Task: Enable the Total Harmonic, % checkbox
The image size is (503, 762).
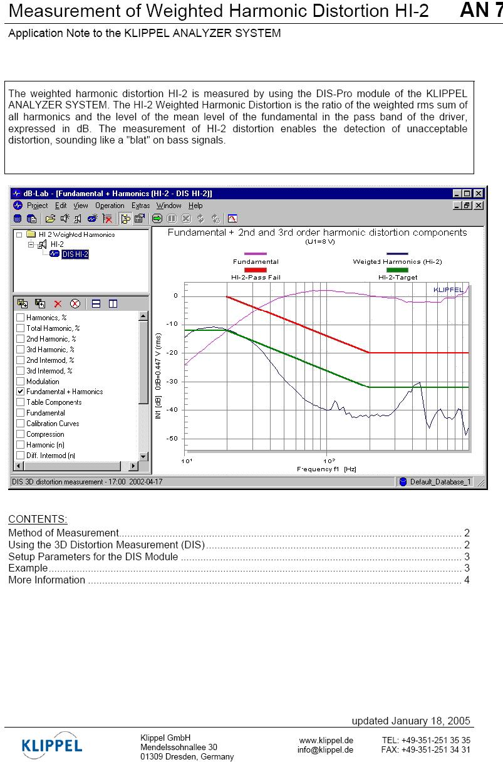Action: (21, 328)
